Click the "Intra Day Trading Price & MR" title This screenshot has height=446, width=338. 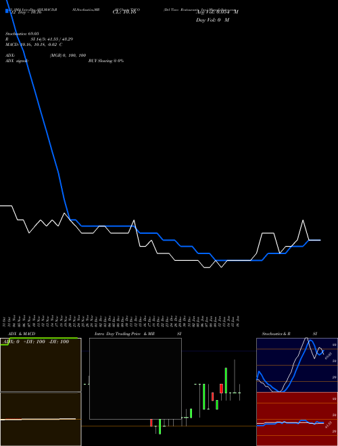(x=124, y=334)
